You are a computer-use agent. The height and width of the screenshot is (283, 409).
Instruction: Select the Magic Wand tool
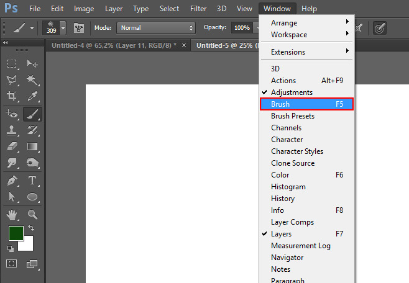[x=32, y=80]
